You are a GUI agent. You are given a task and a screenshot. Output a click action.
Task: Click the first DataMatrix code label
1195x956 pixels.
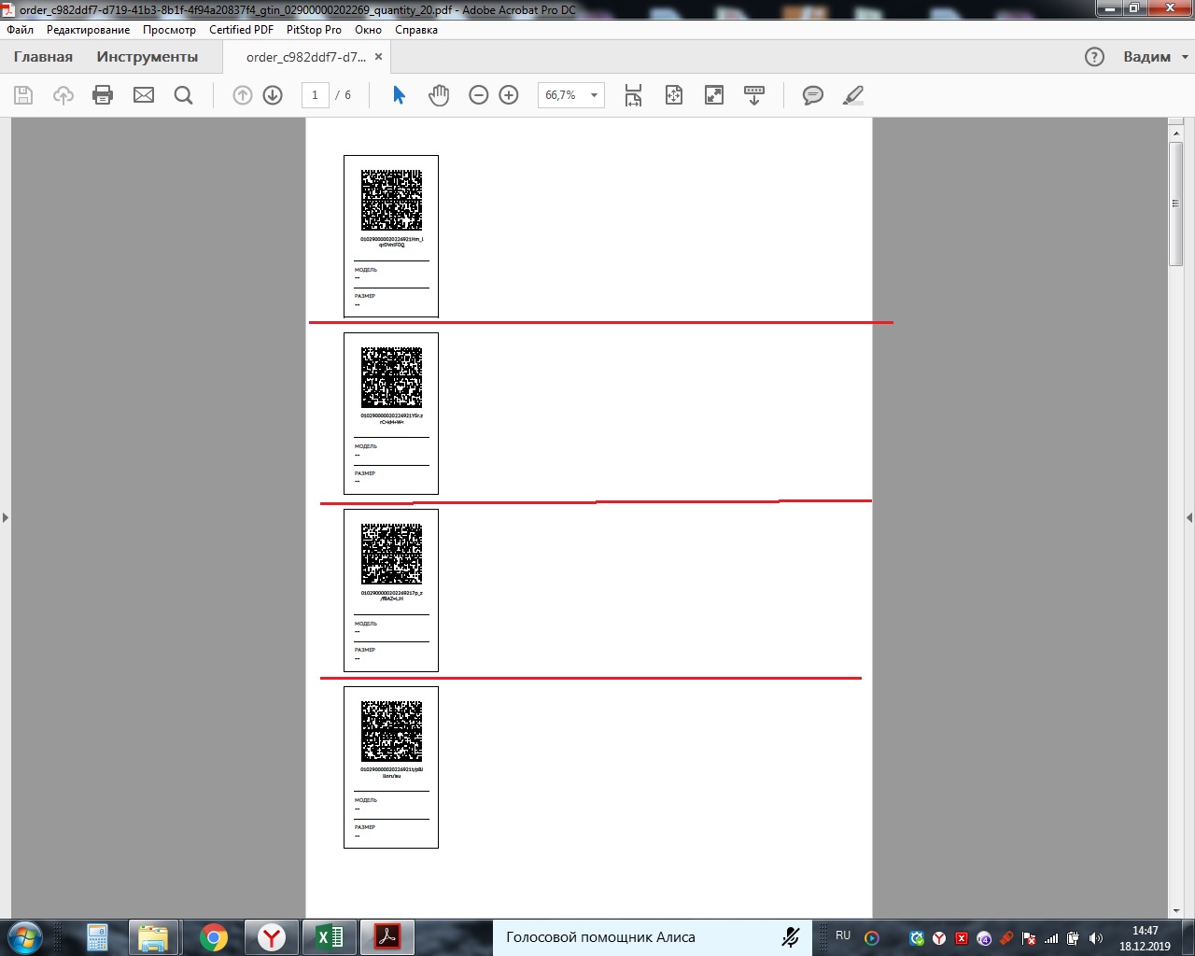[x=391, y=236]
